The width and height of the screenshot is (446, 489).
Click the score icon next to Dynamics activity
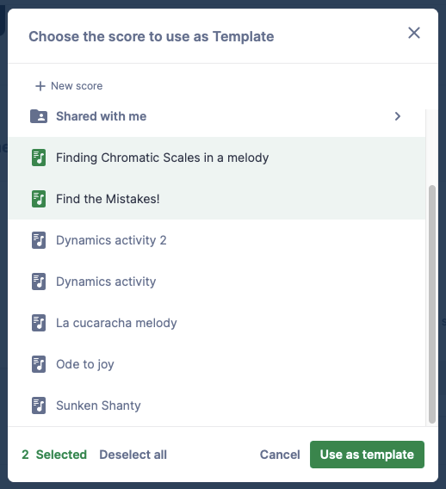tap(39, 282)
